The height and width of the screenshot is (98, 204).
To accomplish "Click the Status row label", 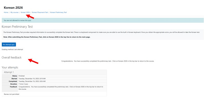I will (15, 76).
